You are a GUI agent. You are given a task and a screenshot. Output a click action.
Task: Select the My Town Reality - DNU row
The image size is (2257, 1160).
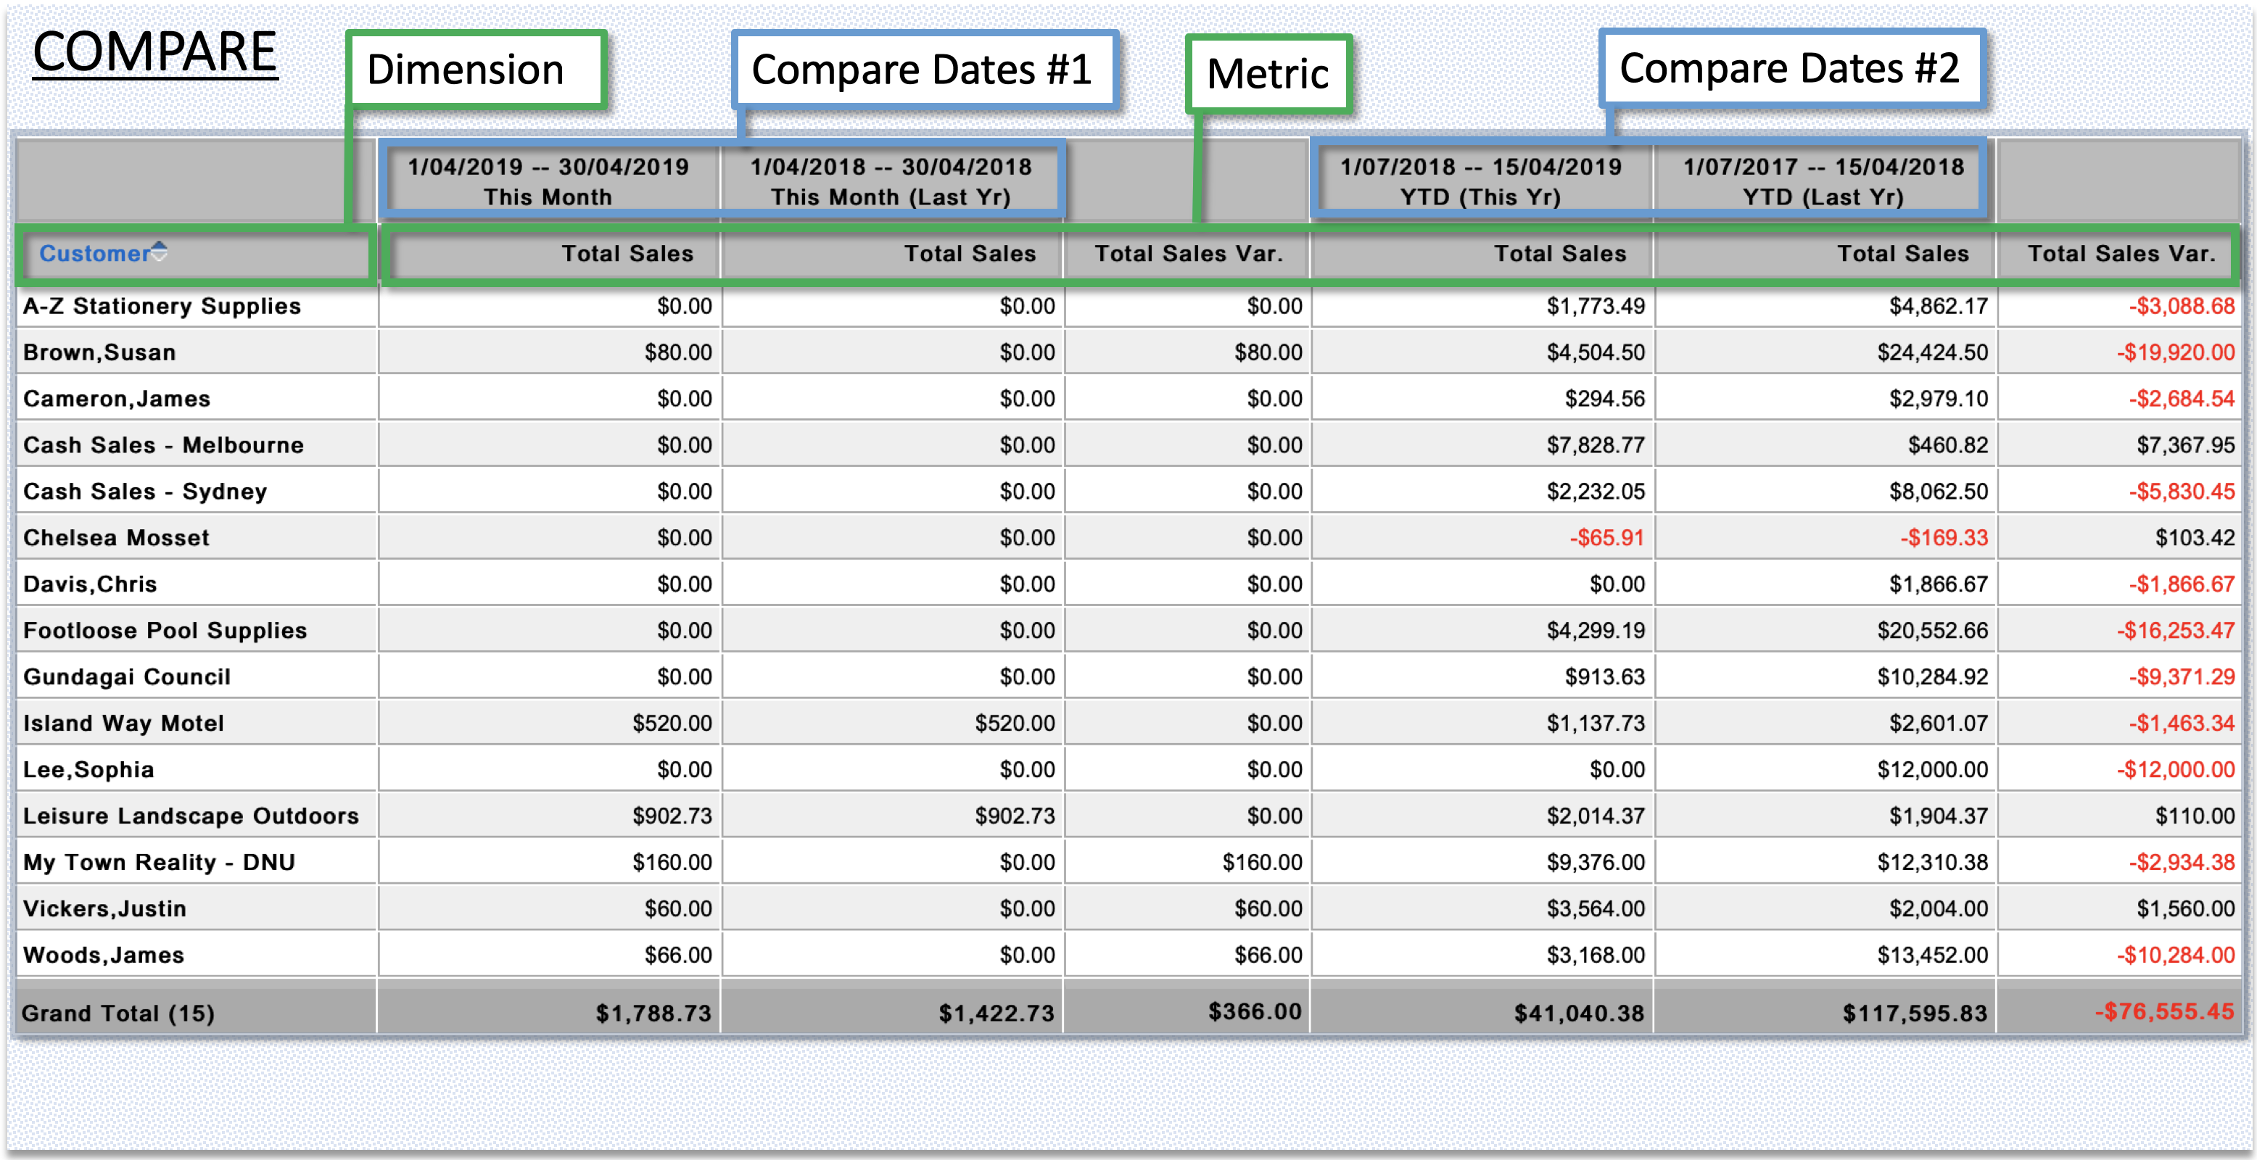point(1128,863)
